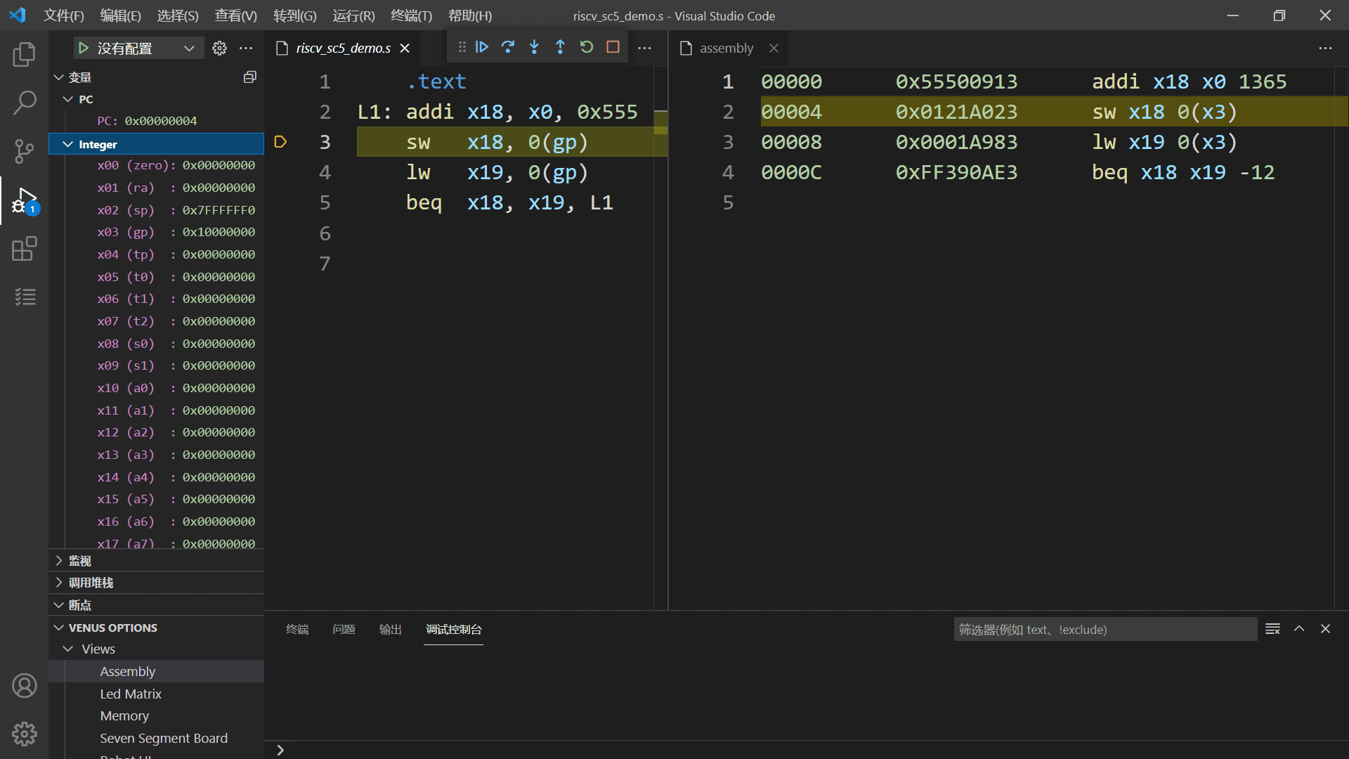Open Source Control view in activity bar
The width and height of the screenshot is (1349, 759).
pyautogui.click(x=24, y=151)
